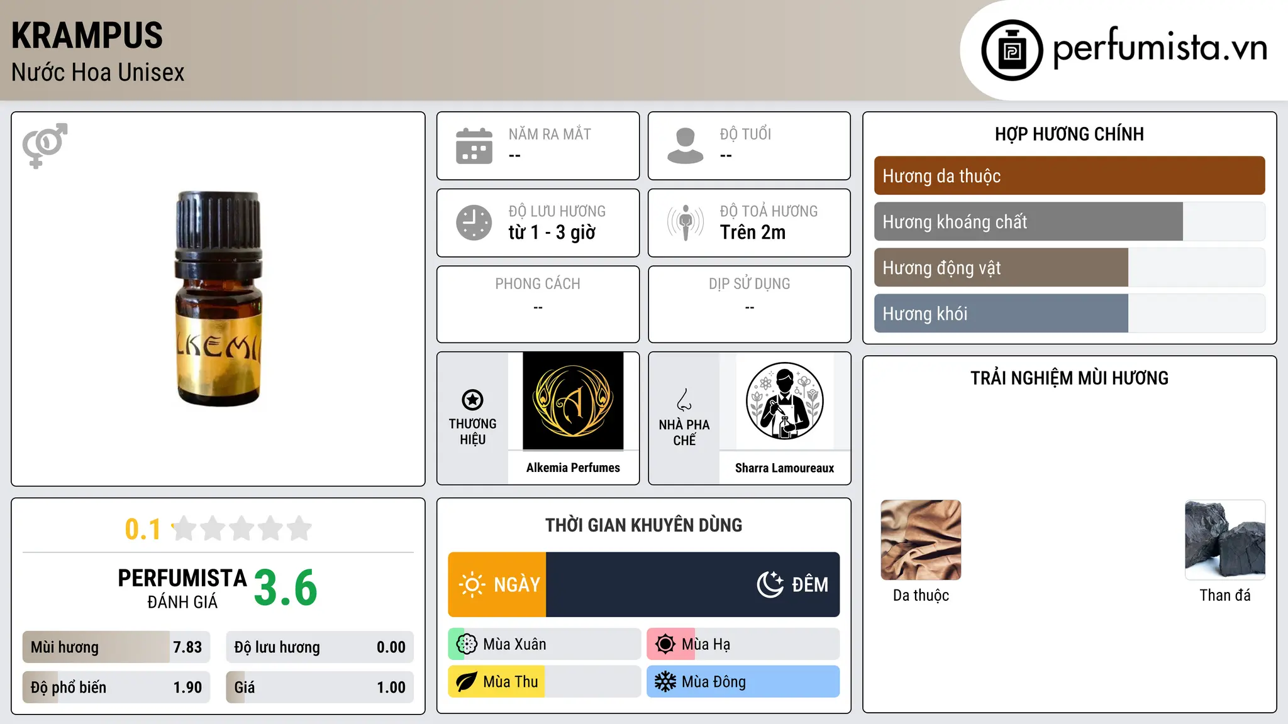Viewport: 1288px width, 724px height.
Task: Click the ĐỘ LƯU HƯƠNG label
Action: click(557, 211)
